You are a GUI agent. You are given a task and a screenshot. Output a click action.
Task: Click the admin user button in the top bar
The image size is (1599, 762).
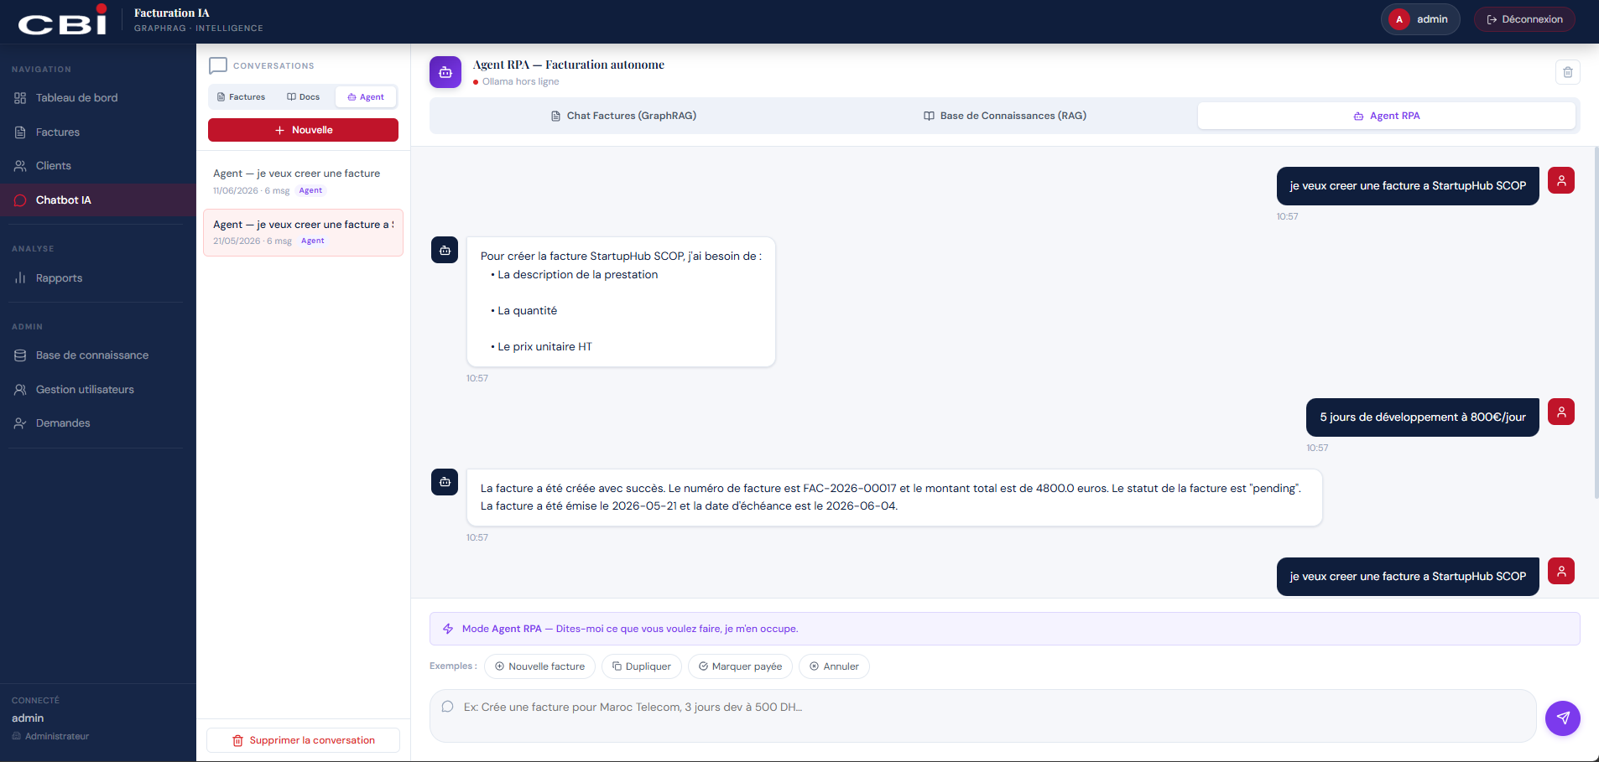pyautogui.click(x=1420, y=19)
